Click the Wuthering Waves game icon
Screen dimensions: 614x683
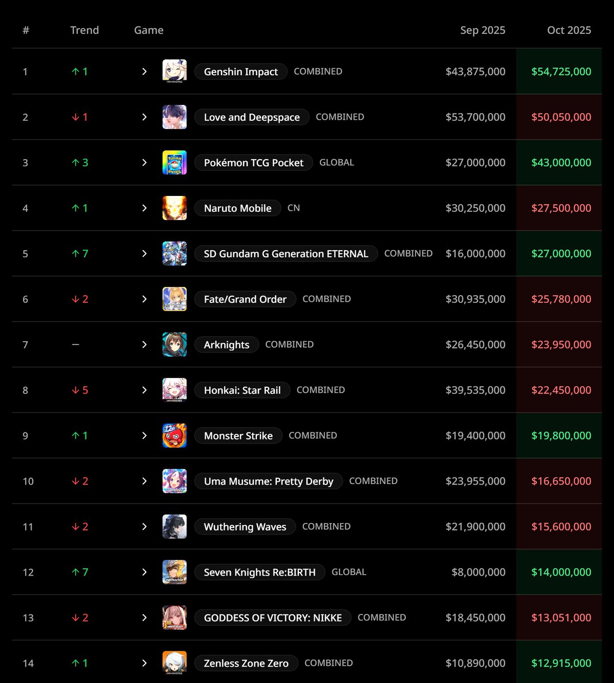[x=174, y=527]
